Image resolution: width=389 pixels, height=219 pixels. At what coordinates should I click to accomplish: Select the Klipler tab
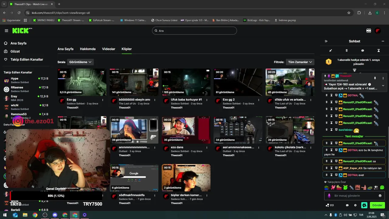pos(126,49)
